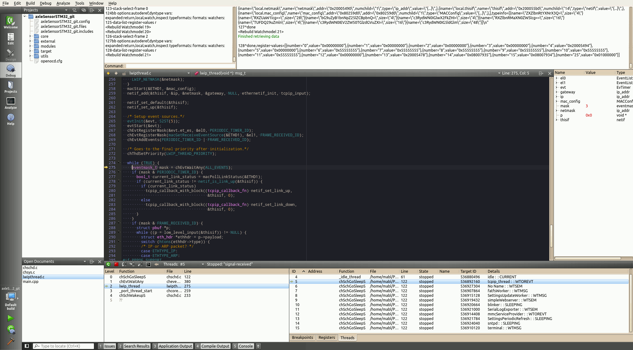Image resolution: width=633 pixels, height=350 pixels.
Task: Switch to the Breakpoints tab
Action: pyautogui.click(x=302, y=338)
